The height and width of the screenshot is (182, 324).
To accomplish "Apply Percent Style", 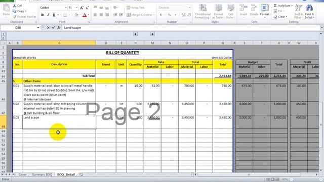I will (x=170, y=15).
